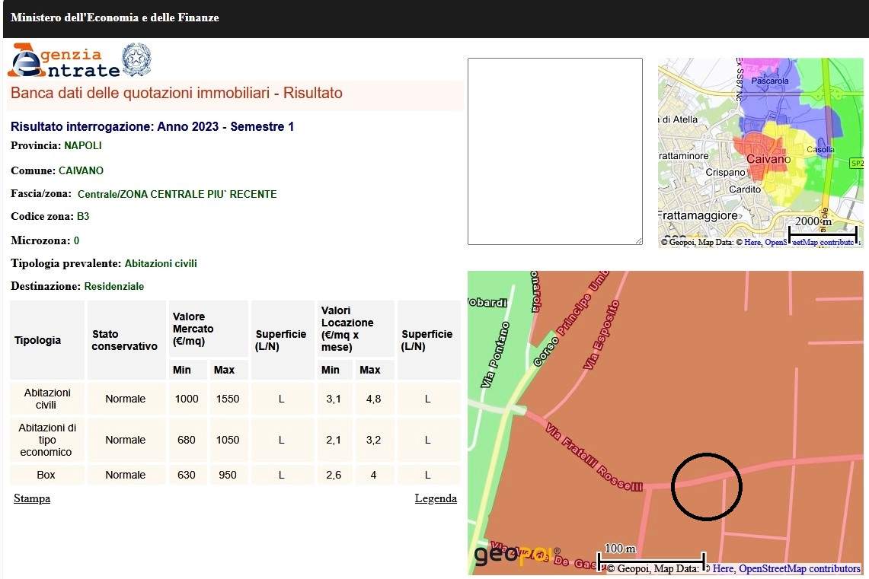
Task: Click the Ministero dell'Economia e delle Finanze header
Action: [115, 17]
